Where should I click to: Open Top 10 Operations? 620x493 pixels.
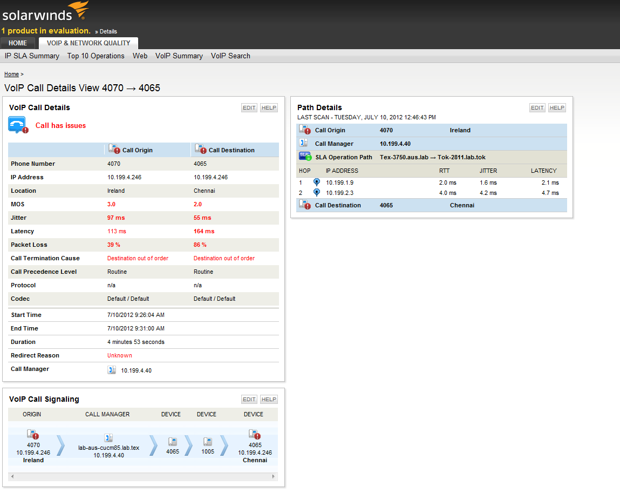(96, 56)
